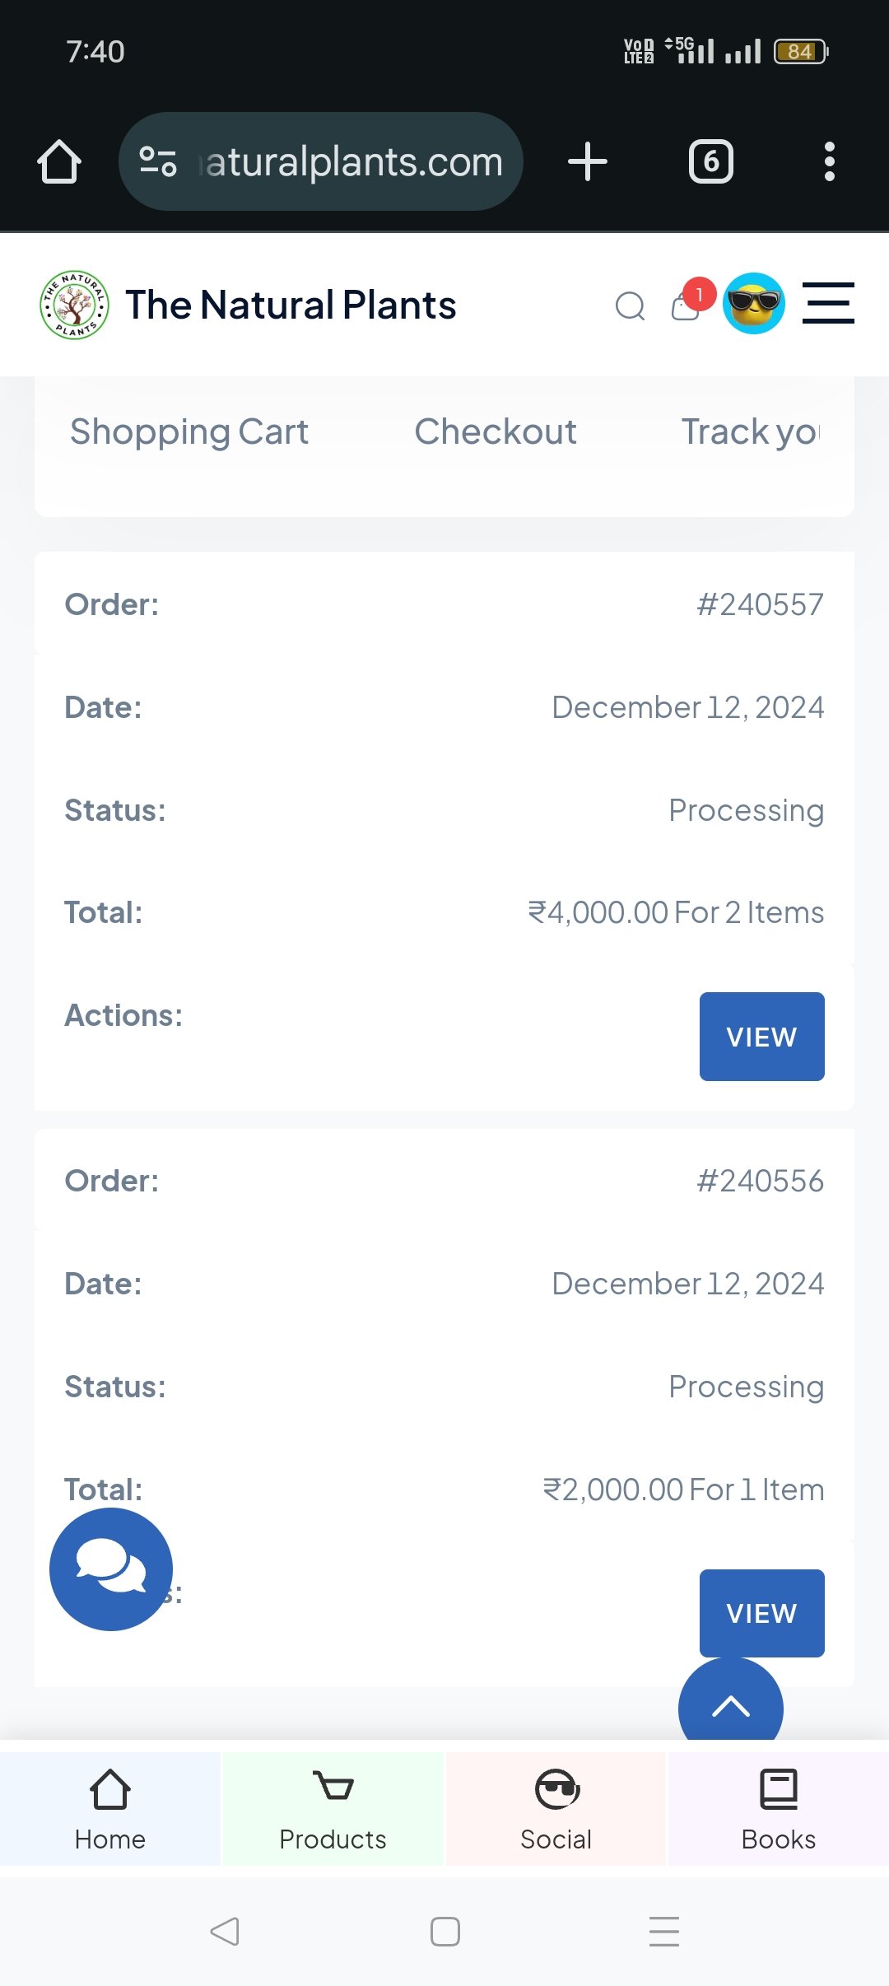Open Products in bottom navigation
The height and width of the screenshot is (1986, 889).
pos(333,1808)
